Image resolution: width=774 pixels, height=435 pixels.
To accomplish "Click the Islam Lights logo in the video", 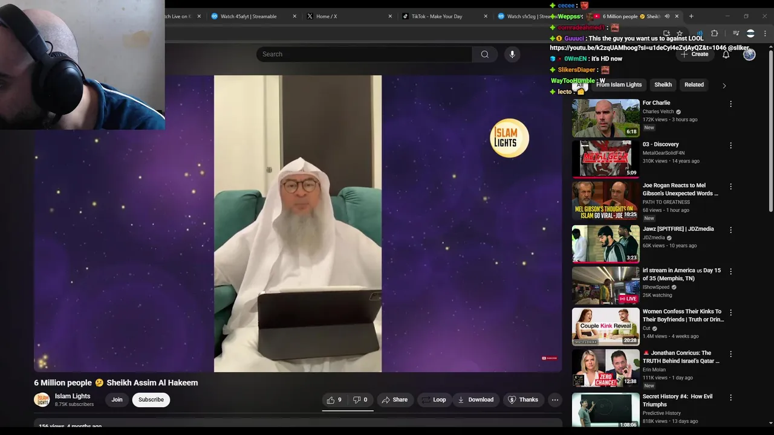I will (x=509, y=138).
